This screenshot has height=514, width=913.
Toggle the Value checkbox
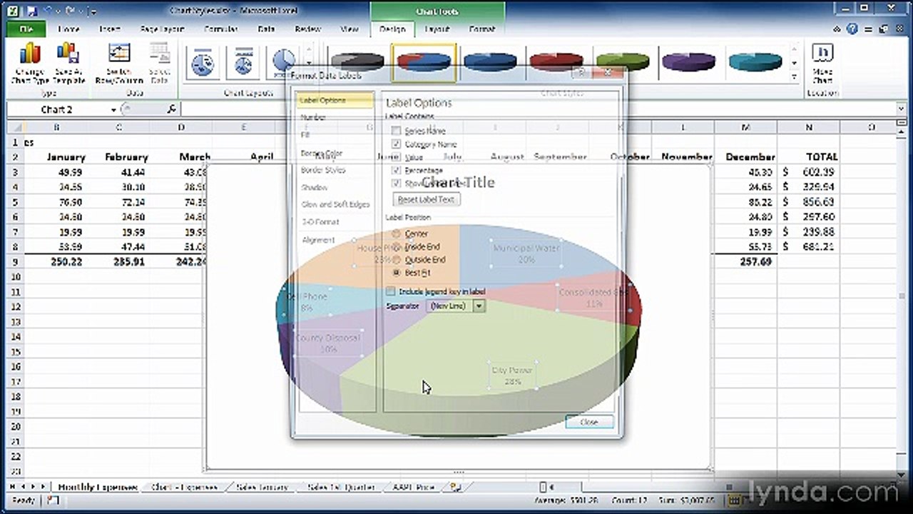[x=397, y=157]
